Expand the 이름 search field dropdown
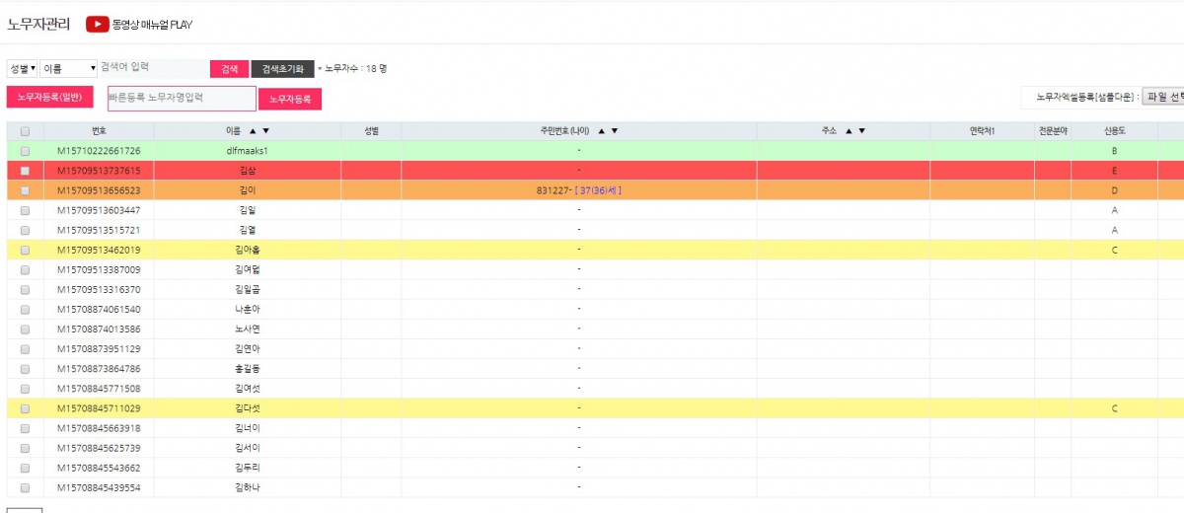 point(67,69)
